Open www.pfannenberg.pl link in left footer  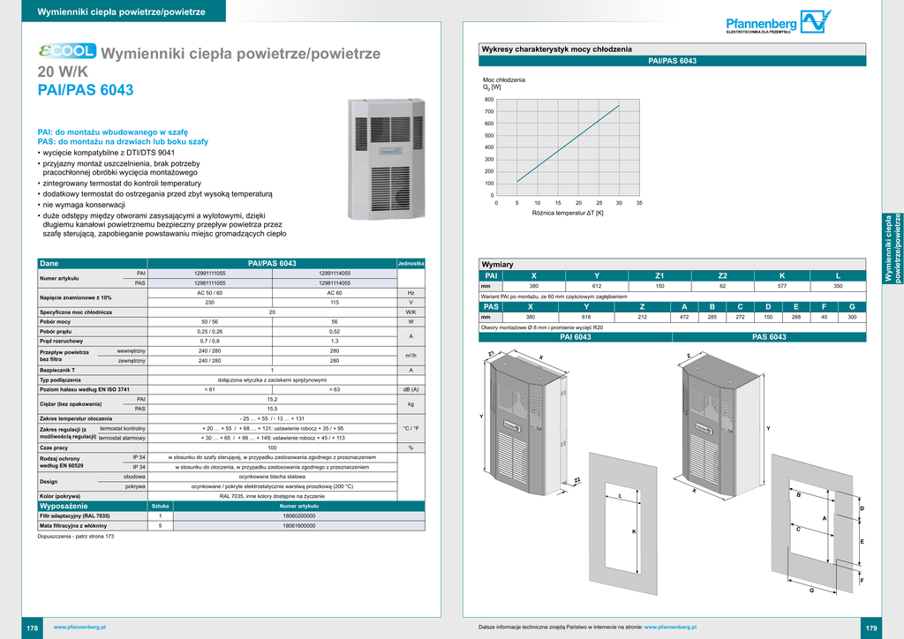pos(80,626)
